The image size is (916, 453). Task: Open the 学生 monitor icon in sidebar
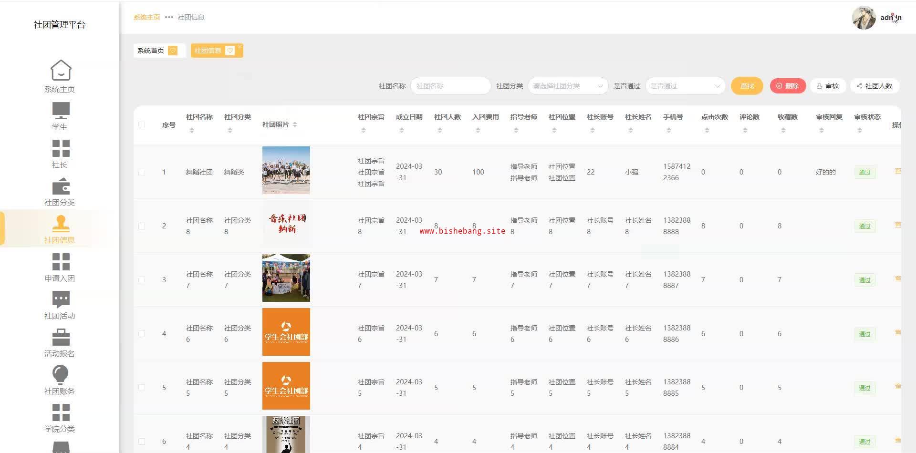61,111
